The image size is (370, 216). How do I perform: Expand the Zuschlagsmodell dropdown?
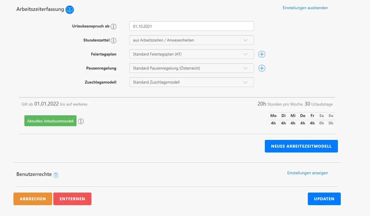point(191,82)
